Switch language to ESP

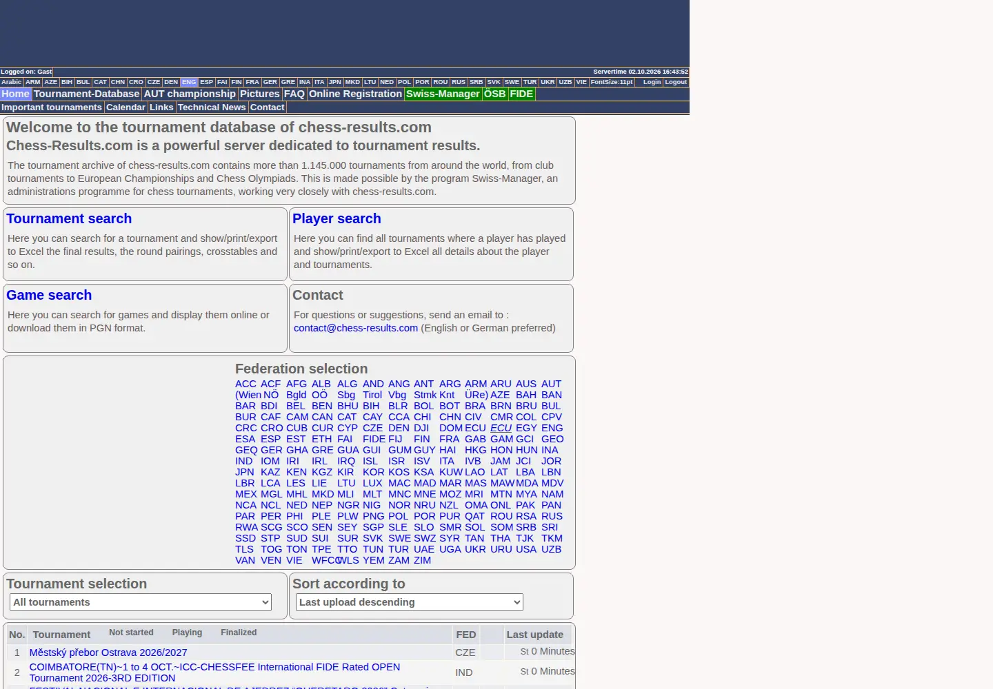click(x=207, y=82)
